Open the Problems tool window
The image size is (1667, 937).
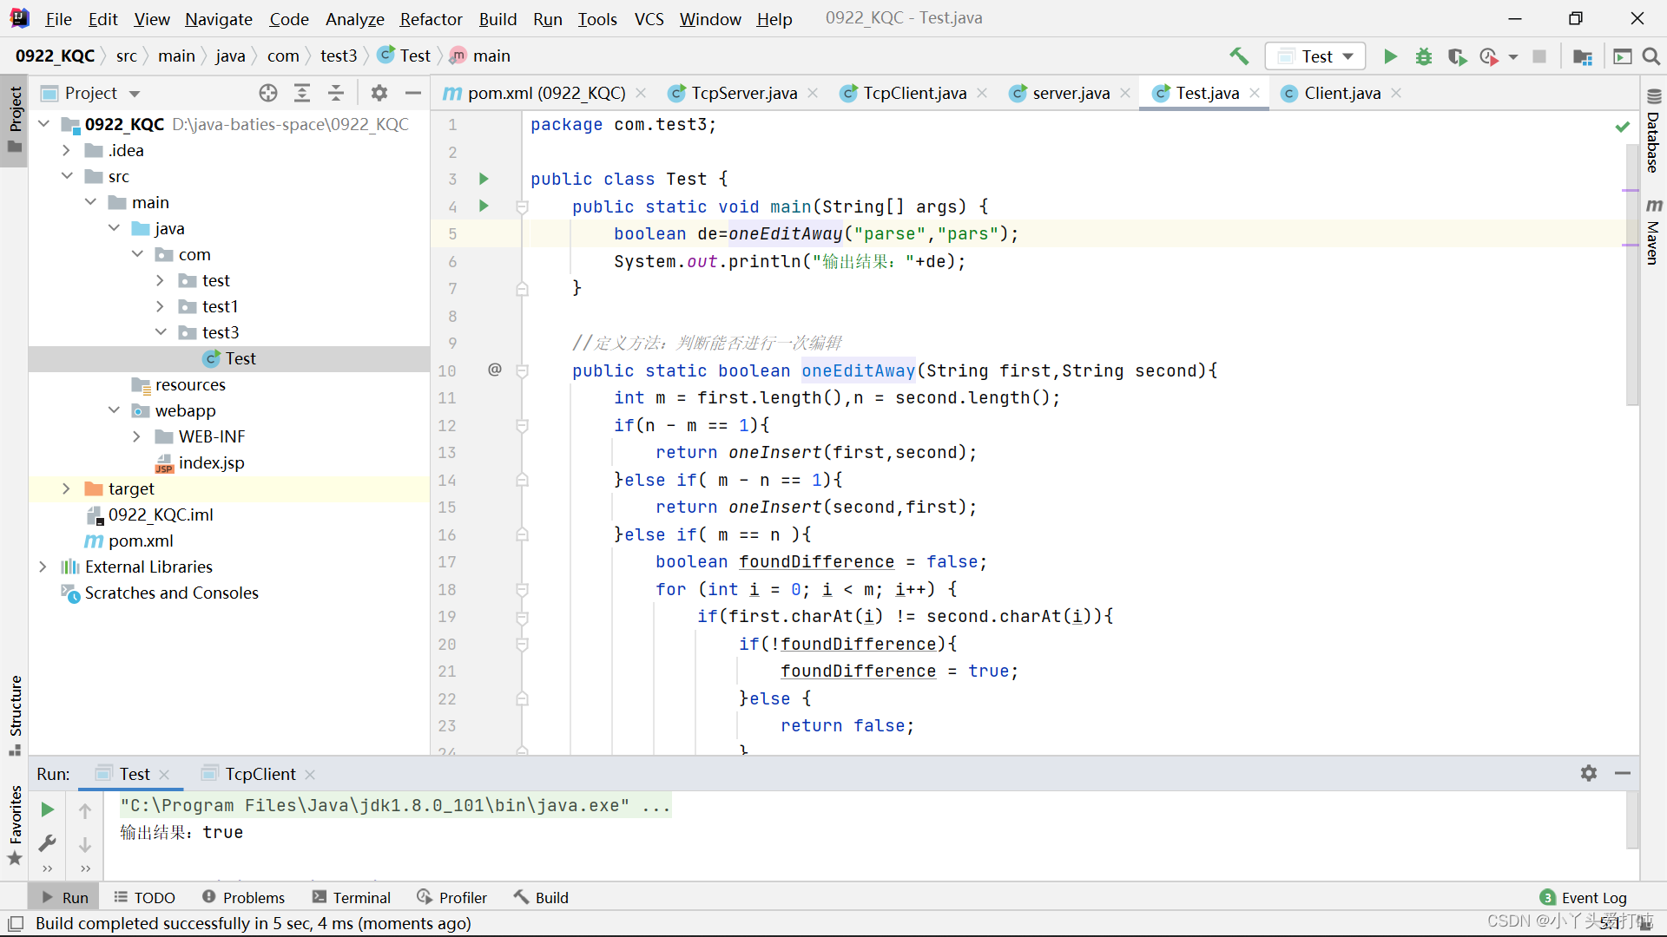coord(244,897)
